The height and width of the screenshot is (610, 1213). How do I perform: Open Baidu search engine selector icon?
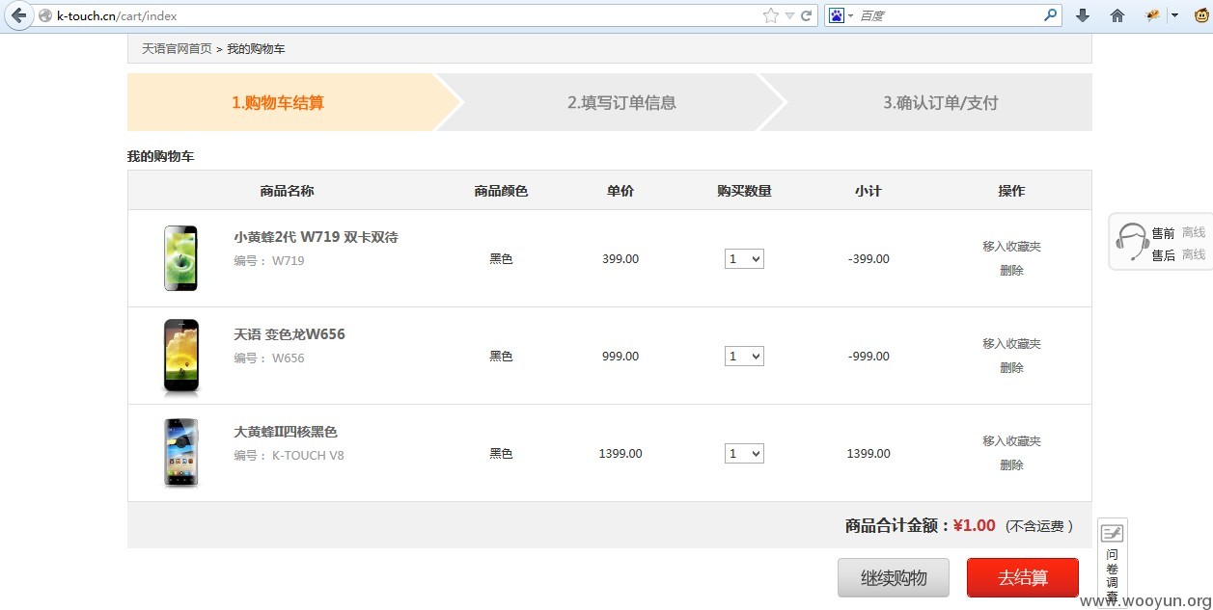click(837, 15)
